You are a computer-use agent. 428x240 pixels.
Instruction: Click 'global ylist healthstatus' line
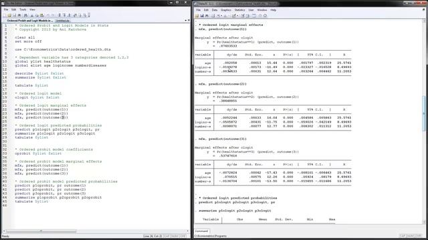pyautogui.click(x=43, y=61)
